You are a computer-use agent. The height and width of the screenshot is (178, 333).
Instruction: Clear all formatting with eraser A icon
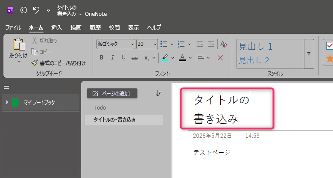(223, 44)
